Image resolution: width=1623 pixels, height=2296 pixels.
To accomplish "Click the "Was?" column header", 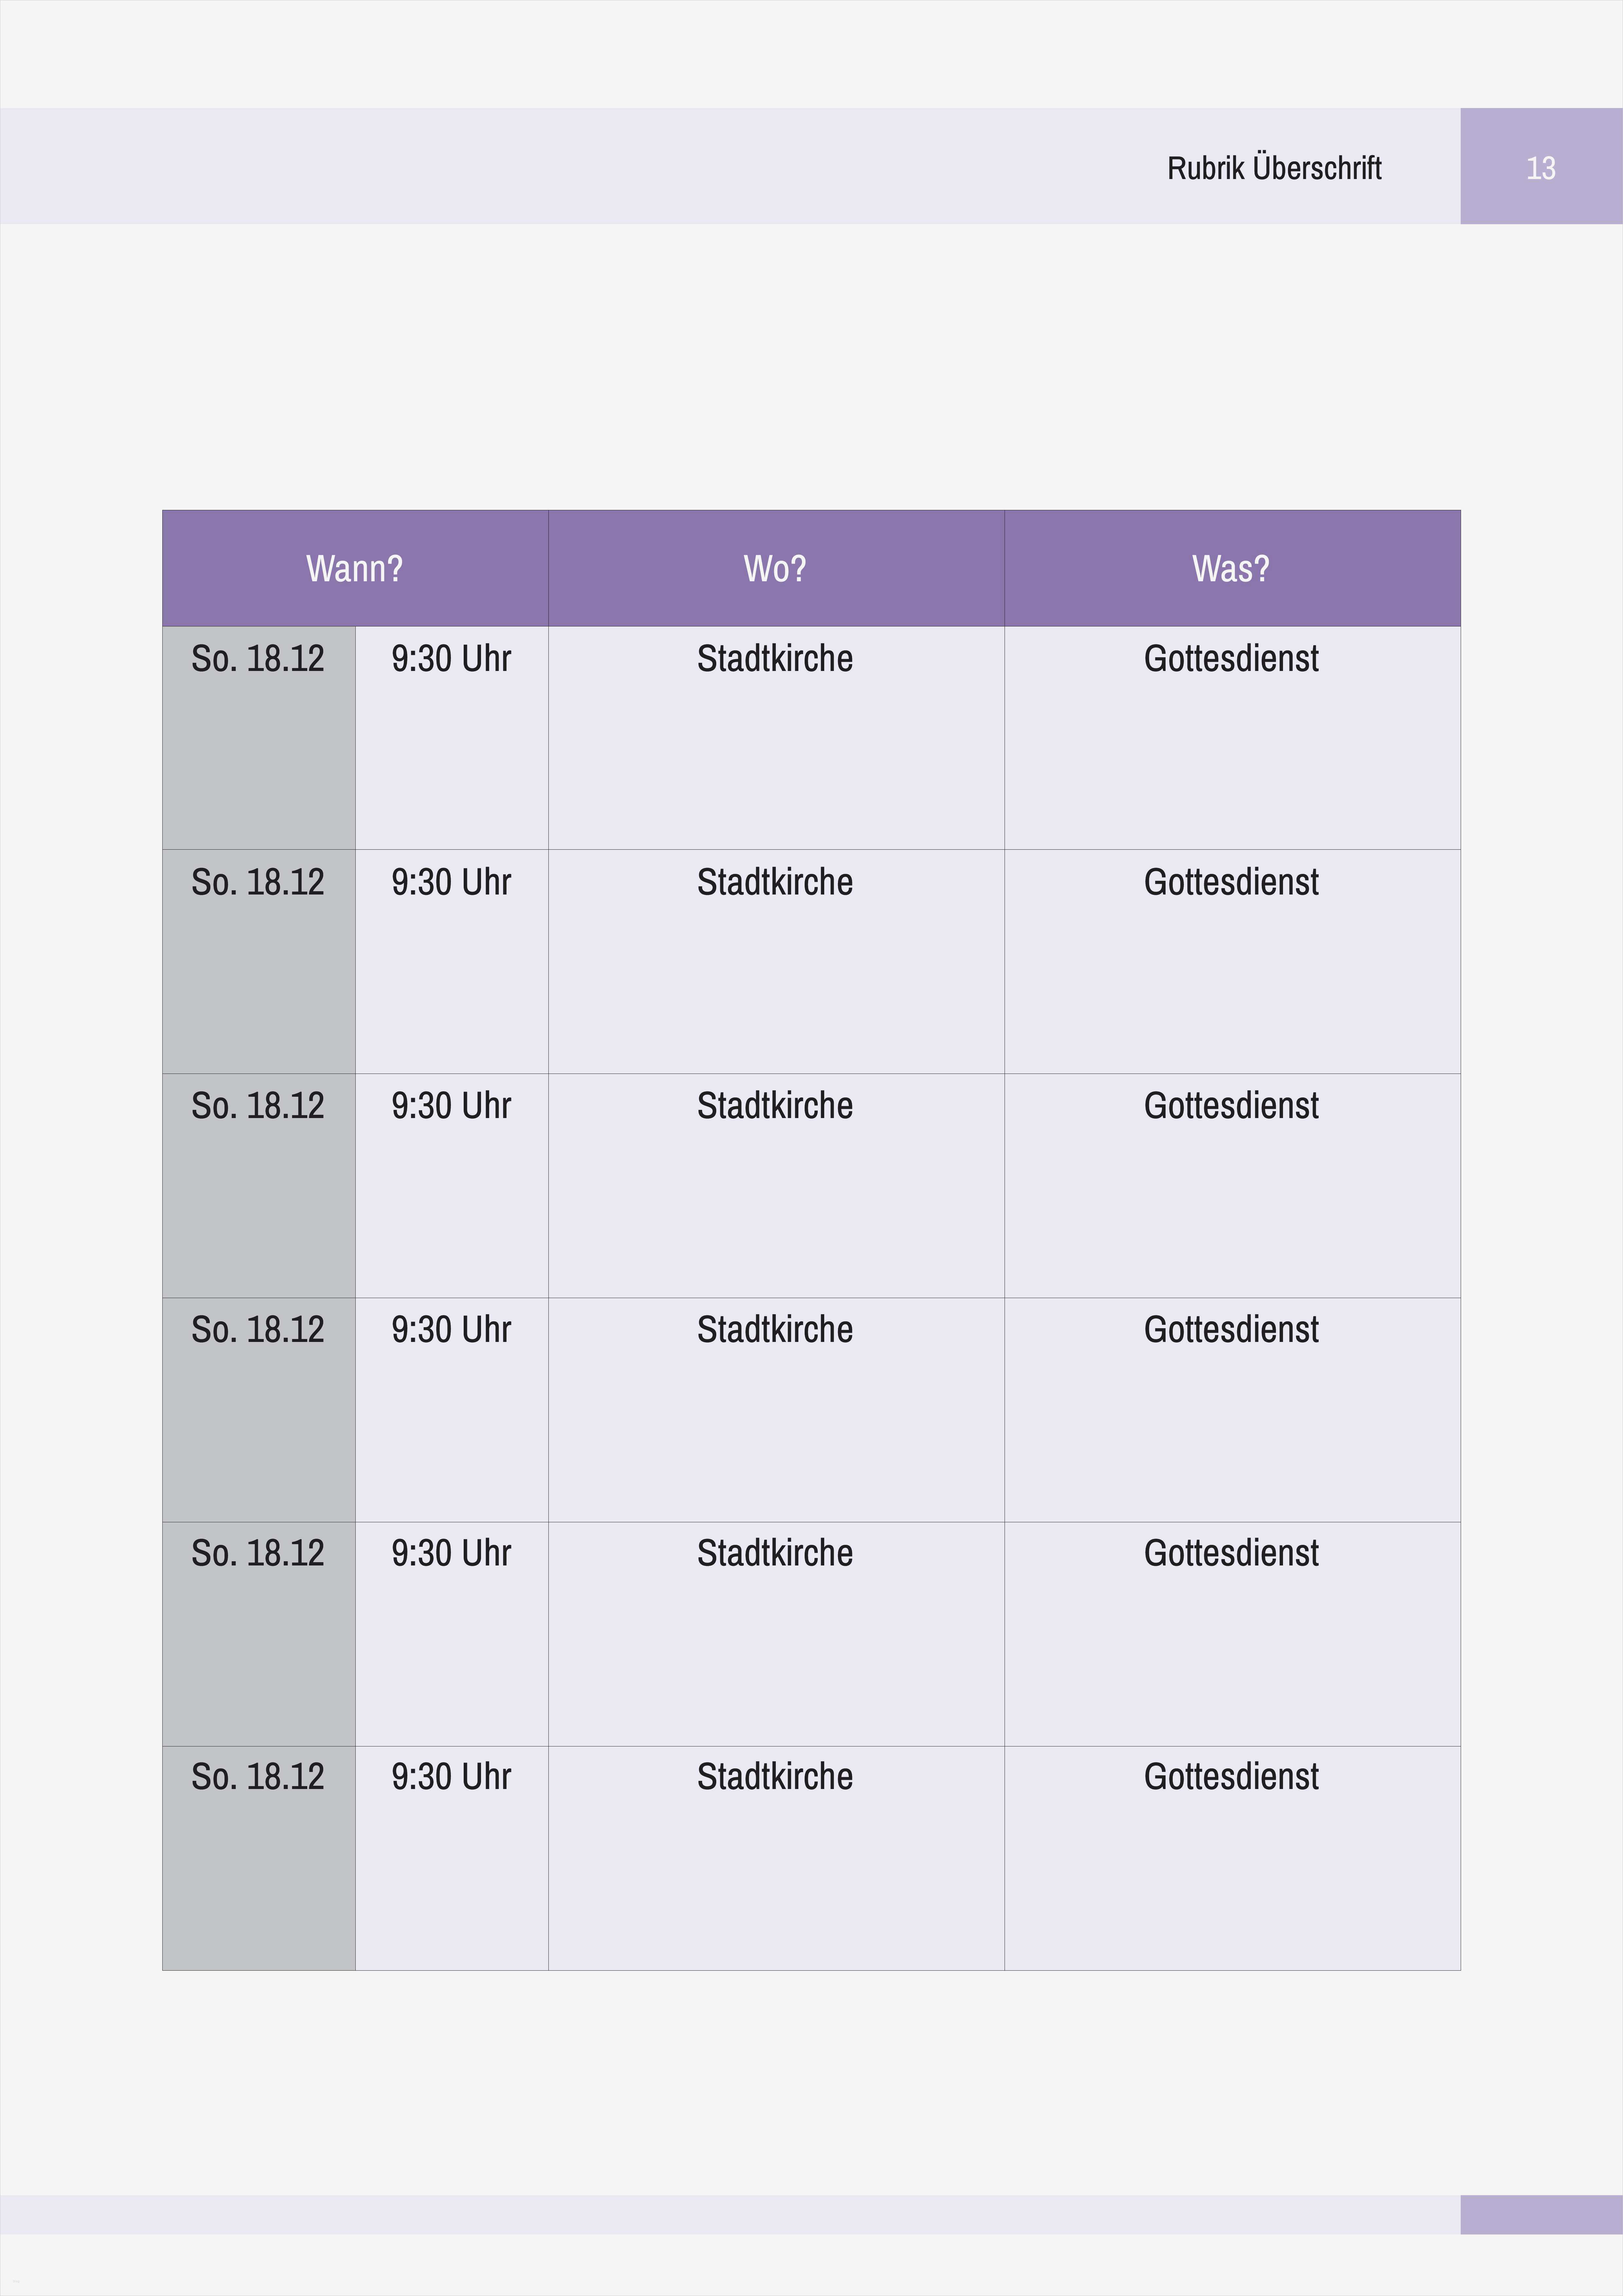I will pos(1231,569).
